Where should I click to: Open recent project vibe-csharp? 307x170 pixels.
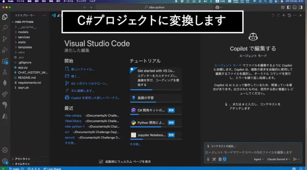(x=73, y=116)
